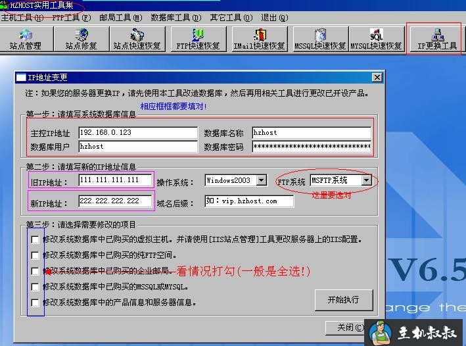Launch the MSSQL快速恢复 tool

click(x=320, y=39)
